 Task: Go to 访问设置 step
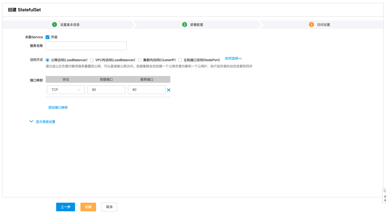point(324,25)
